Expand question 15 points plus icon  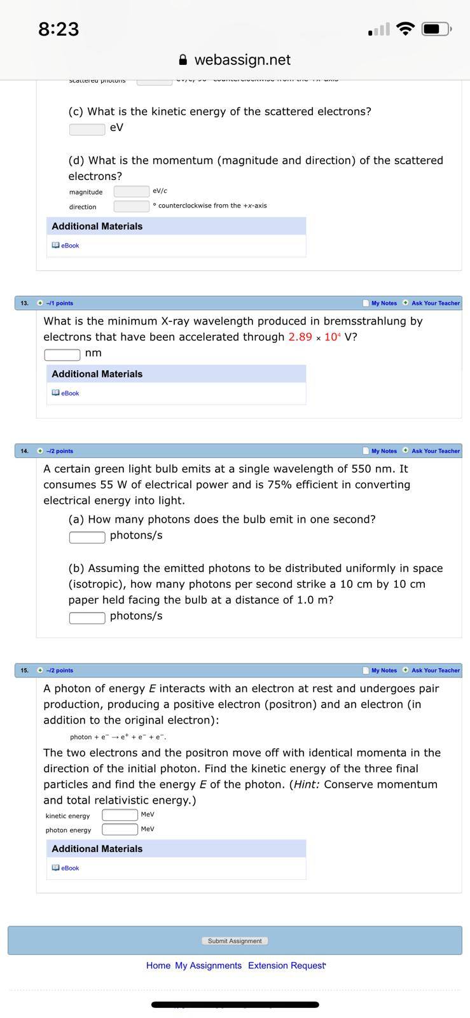click(x=41, y=671)
